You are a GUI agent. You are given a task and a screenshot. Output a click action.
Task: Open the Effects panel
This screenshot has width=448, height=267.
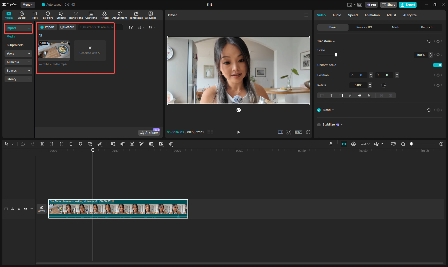(61, 15)
